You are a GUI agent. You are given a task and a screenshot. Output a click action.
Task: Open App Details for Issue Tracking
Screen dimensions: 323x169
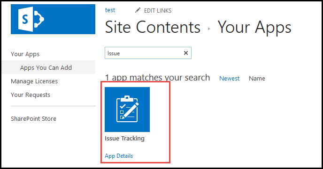pyautogui.click(x=119, y=156)
